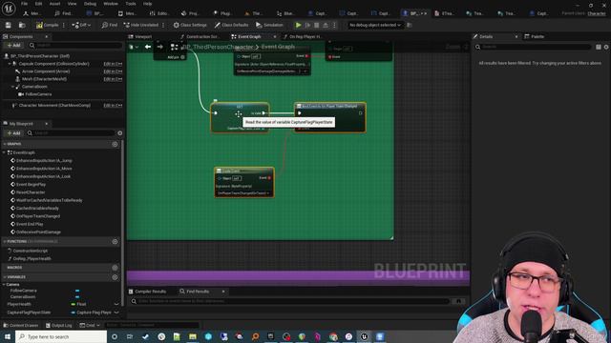The height and width of the screenshot is (343, 611).
Task: Click the Components search field
Action: 75,46
